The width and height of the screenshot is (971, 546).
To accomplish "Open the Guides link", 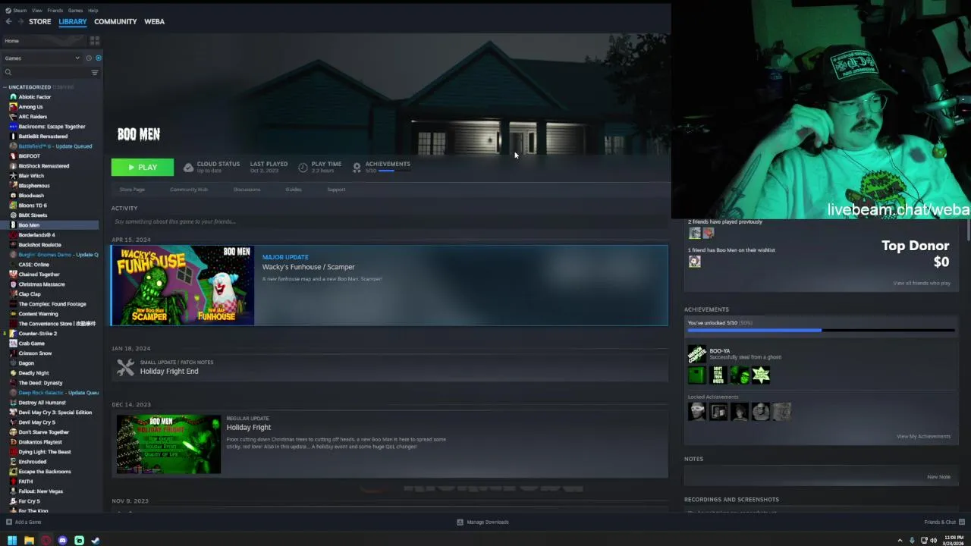I will [294, 190].
